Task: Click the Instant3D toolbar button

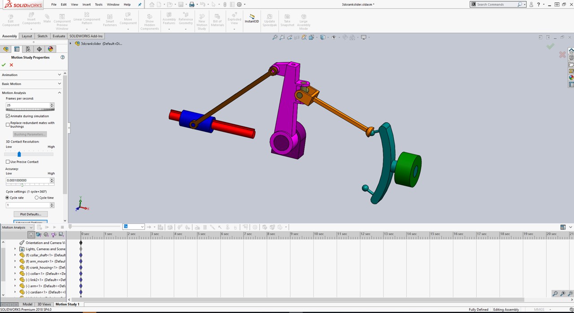Action: pos(252,18)
